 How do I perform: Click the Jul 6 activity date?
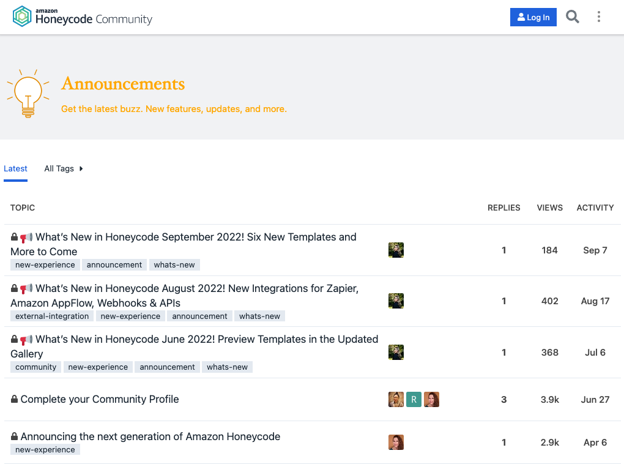tap(595, 353)
